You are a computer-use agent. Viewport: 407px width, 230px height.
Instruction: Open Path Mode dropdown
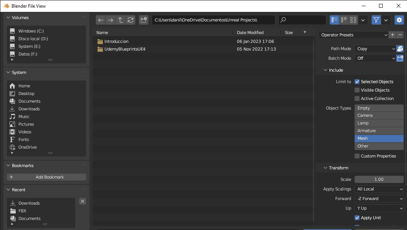pyautogui.click(x=376, y=49)
